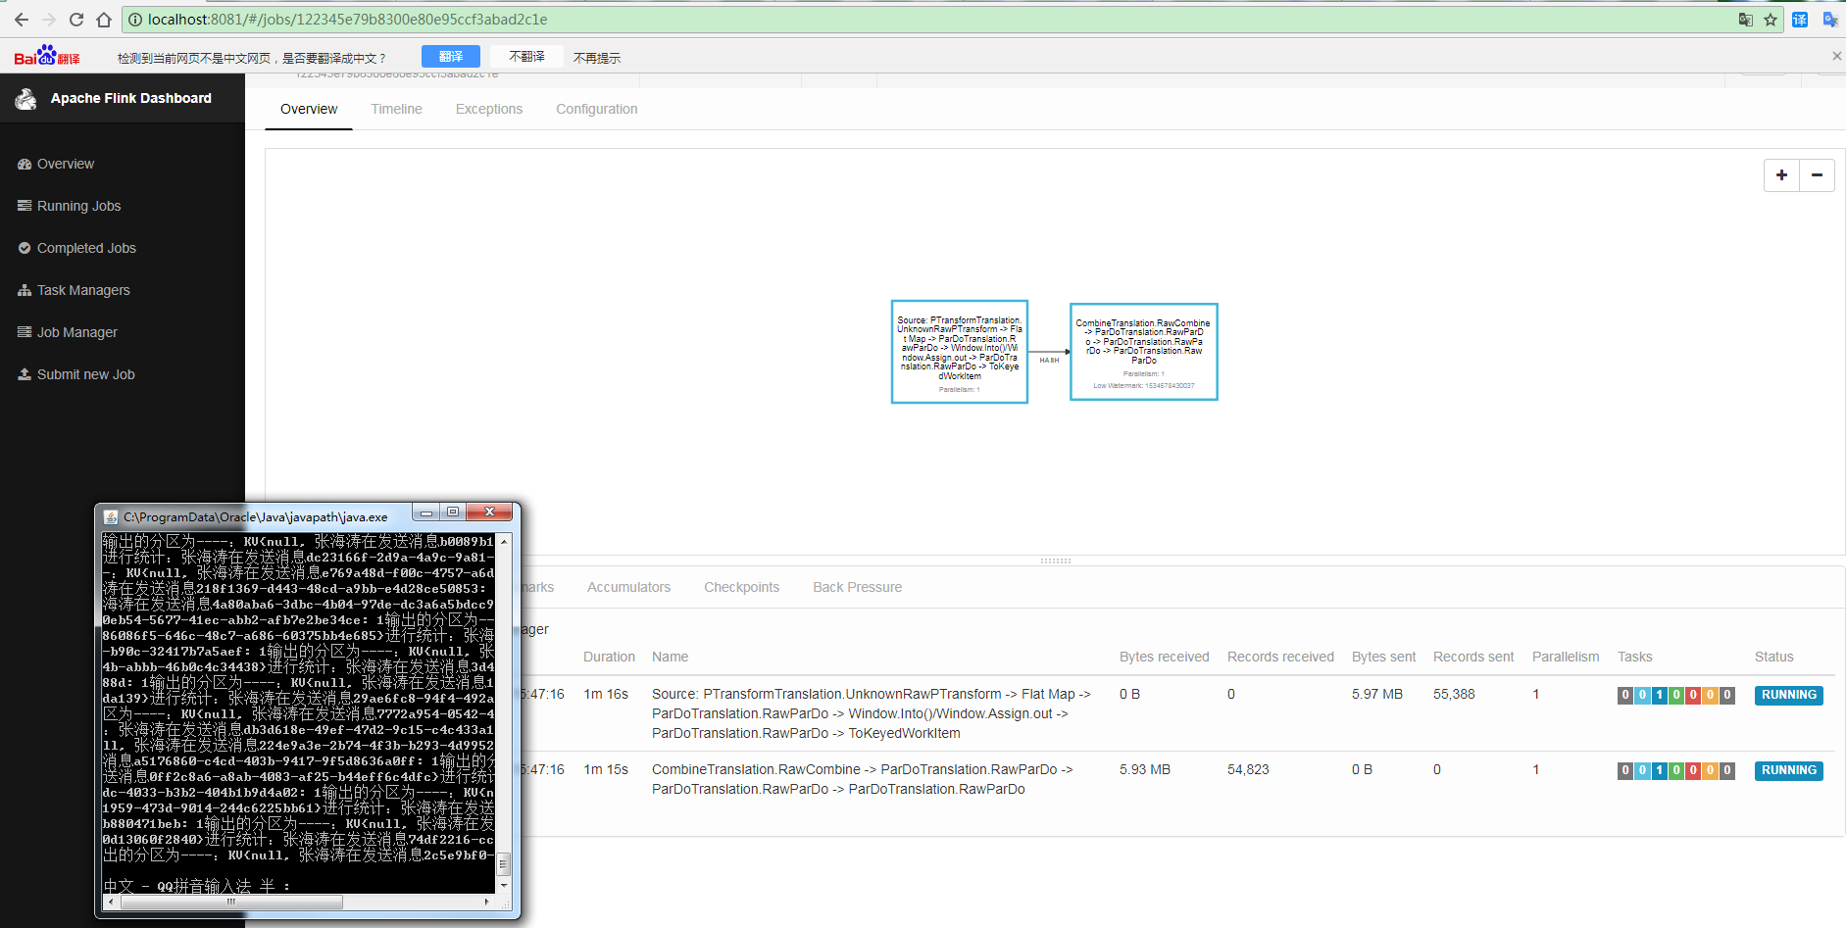Click the Name column header
Image resolution: width=1846 pixels, height=928 pixels.
click(x=670, y=657)
